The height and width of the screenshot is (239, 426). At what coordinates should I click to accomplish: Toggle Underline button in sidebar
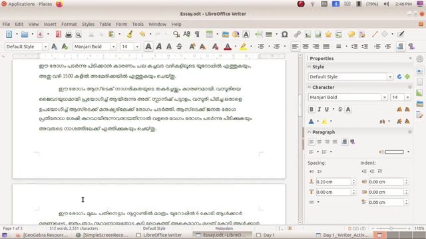click(327, 109)
